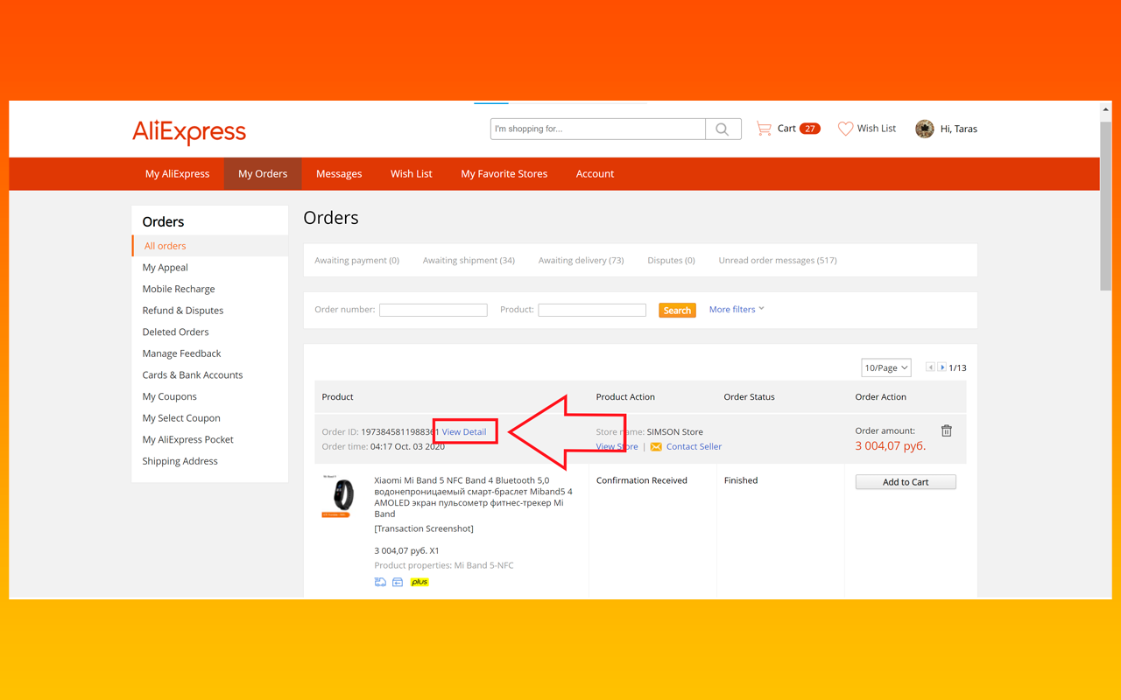Go to previous orders page arrow

pos(930,367)
